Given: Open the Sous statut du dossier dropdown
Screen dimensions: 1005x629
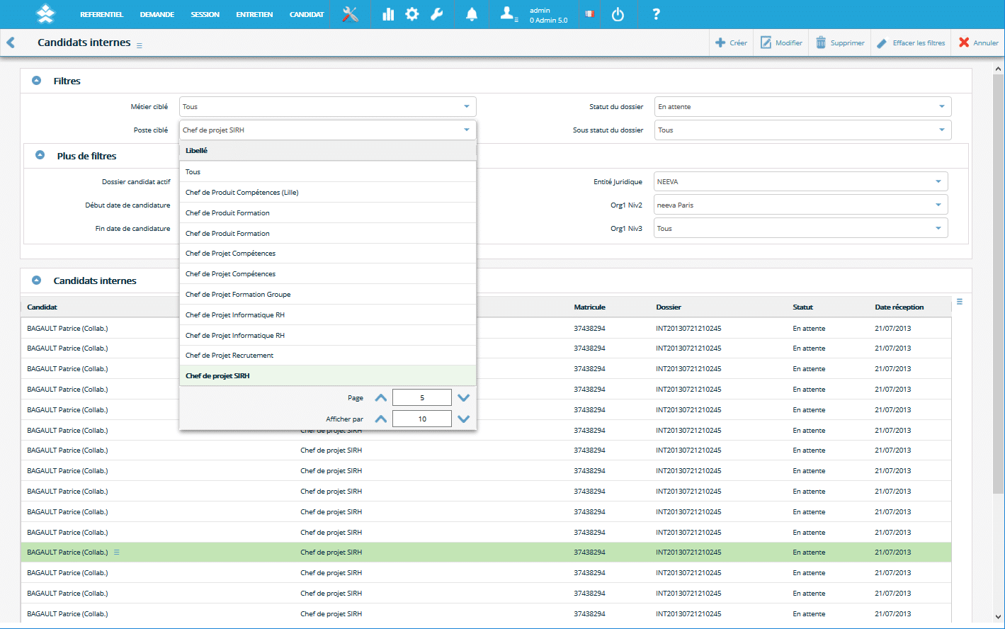Looking at the screenshot, I should point(802,130).
